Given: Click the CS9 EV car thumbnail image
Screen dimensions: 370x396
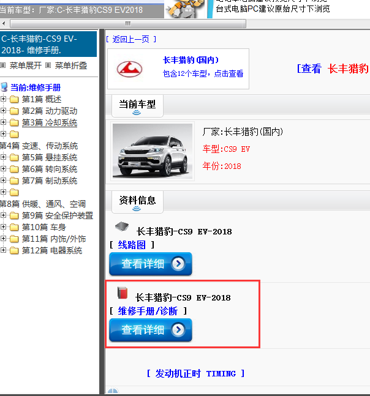Looking at the screenshot, I should pyautogui.click(x=153, y=151).
